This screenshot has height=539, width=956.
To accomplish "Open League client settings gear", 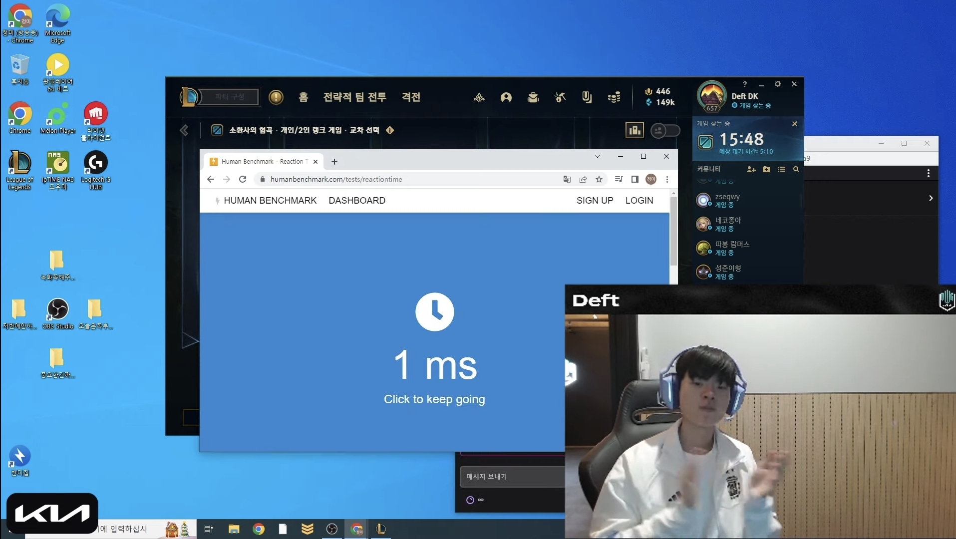I will point(778,84).
